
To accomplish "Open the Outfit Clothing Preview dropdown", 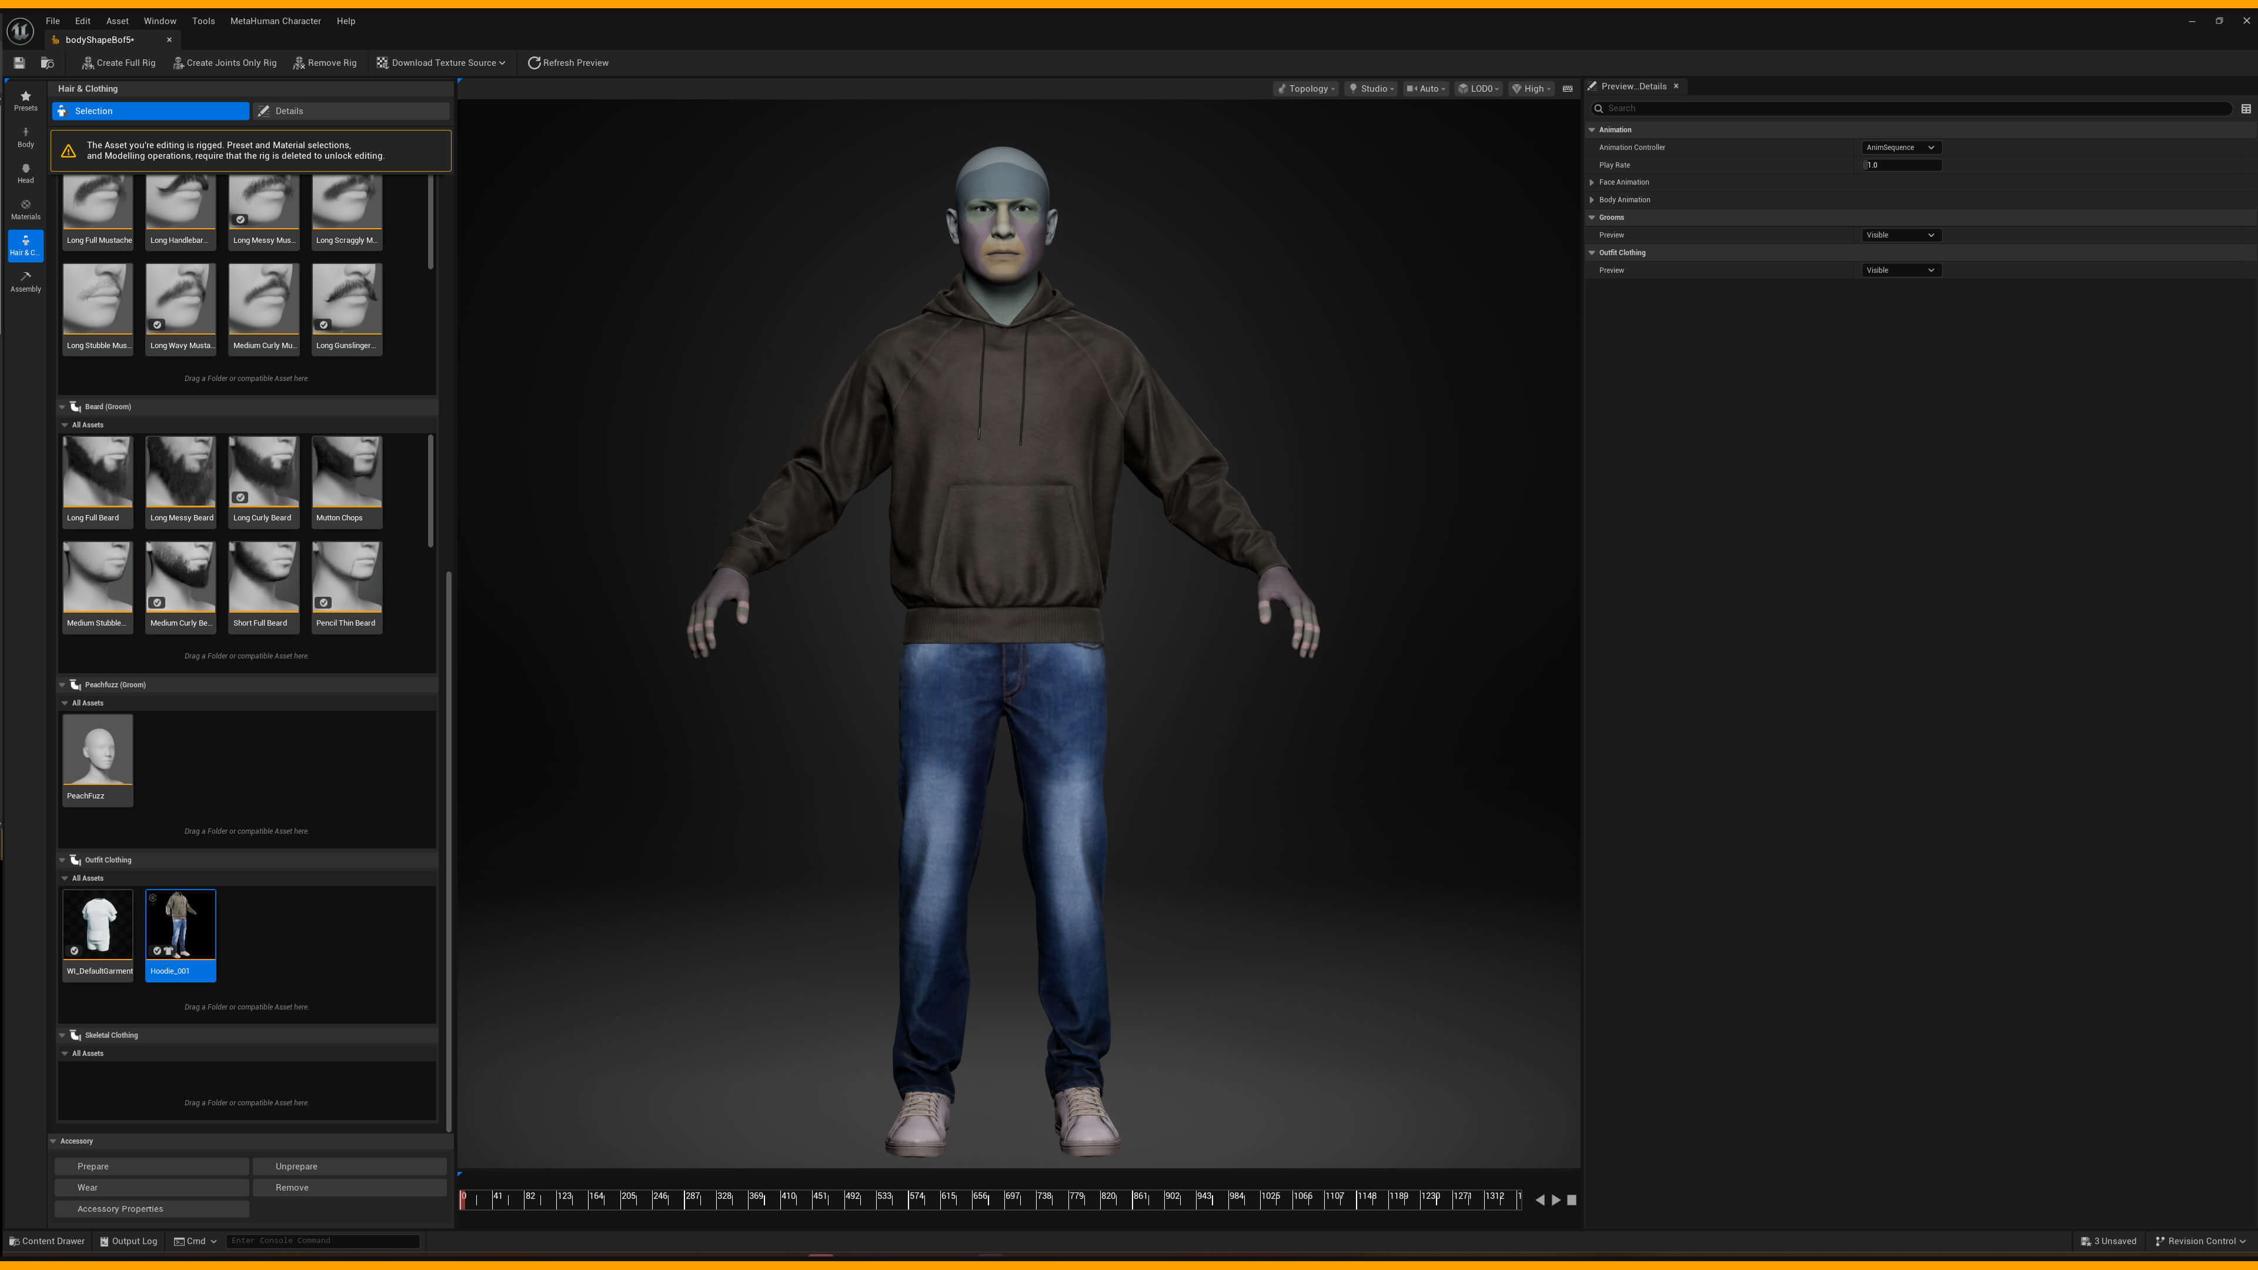I will [1900, 270].
